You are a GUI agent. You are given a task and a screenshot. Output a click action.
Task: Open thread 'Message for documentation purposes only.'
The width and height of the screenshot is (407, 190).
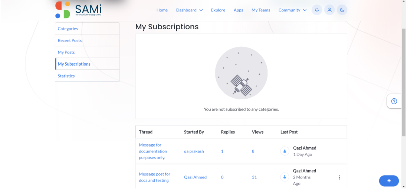point(153,151)
